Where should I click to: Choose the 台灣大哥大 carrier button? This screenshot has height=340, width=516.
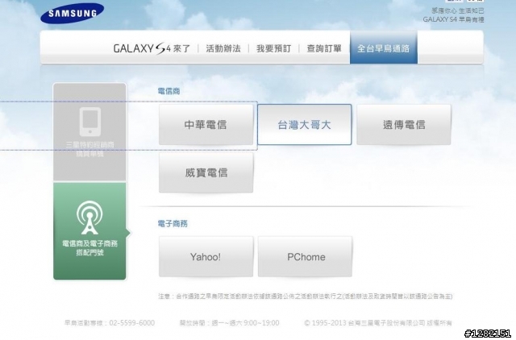click(x=305, y=125)
